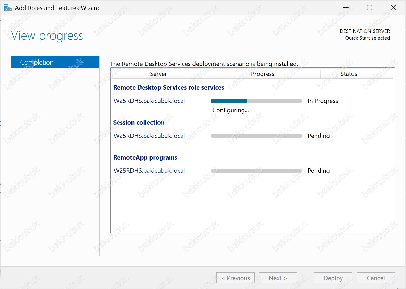Image resolution: width=406 pixels, height=289 pixels.
Task: Click the In Progress status text
Action: pyautogui.click(x=323, y=101)
